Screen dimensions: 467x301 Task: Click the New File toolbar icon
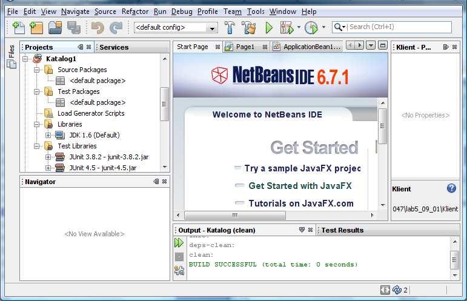[x=18, y=28]
